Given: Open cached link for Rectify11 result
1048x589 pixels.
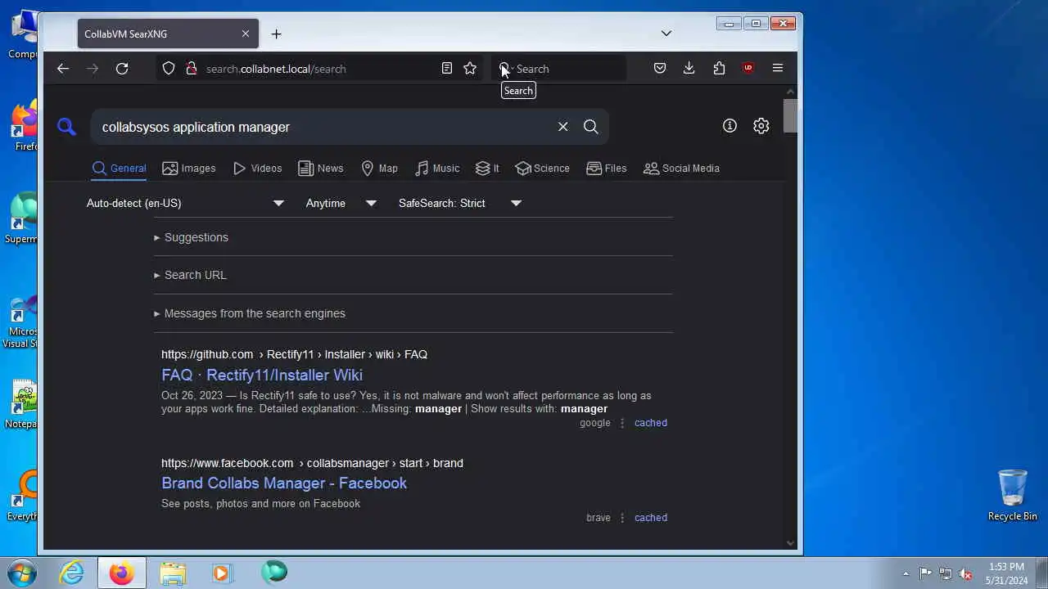Looking at the screenshot, I should [x=651, y=423].
